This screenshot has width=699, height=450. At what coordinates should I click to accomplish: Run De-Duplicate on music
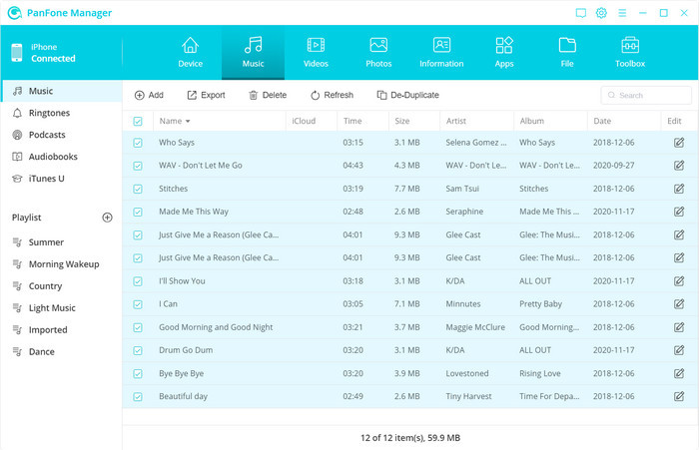pos(407,95)
